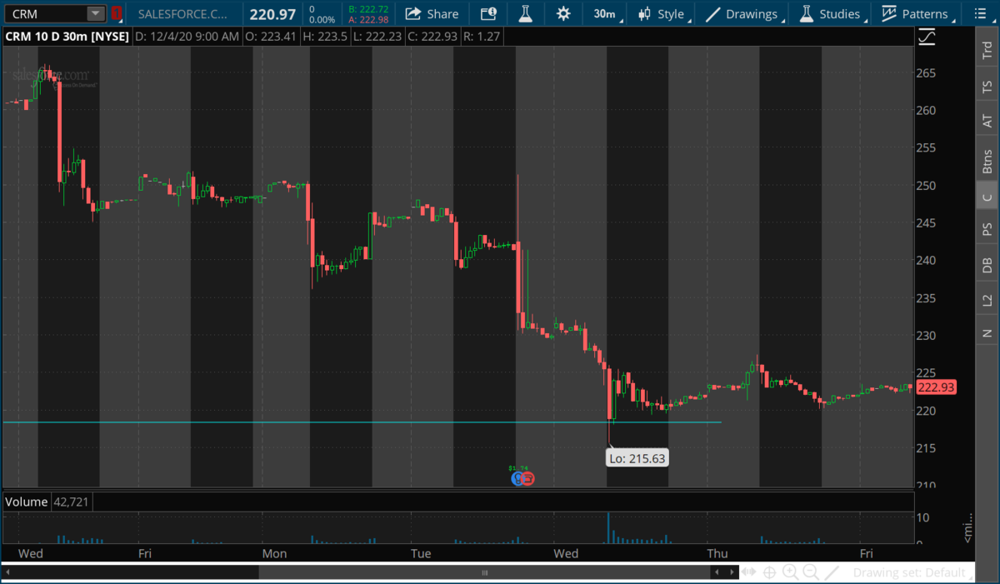
Task: Open the Btns sidebar tab
Action: tap(987, 160)
